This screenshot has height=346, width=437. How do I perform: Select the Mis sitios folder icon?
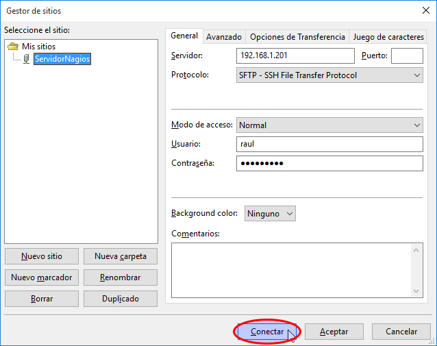13,47
